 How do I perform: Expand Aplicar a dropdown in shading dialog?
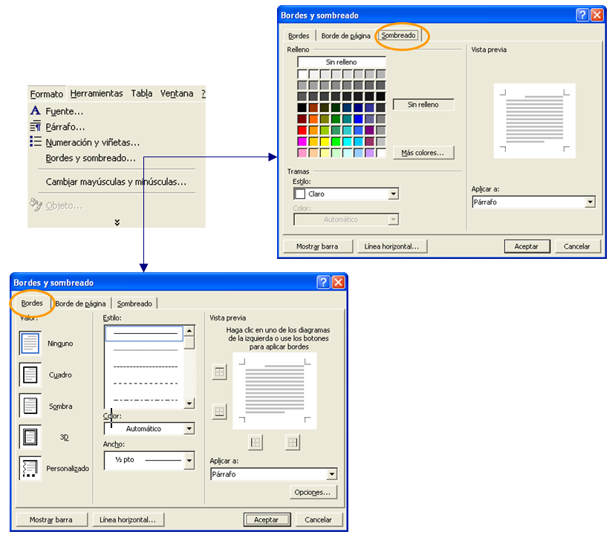590,203
